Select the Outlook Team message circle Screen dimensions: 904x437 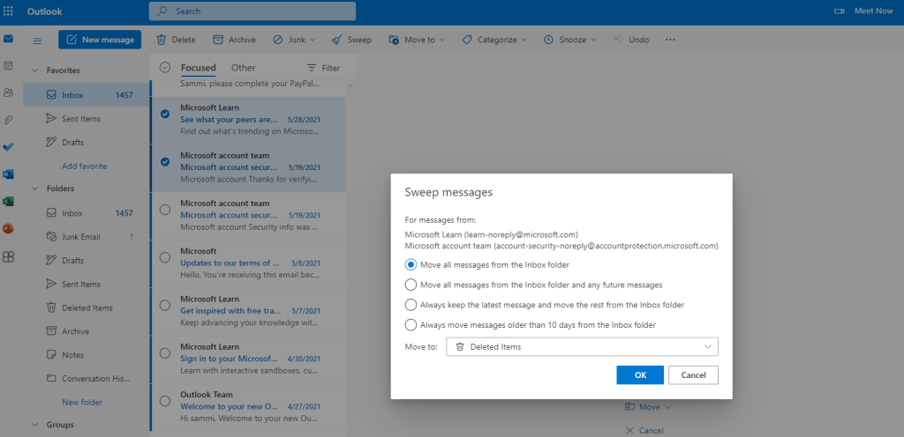point(165,401)
